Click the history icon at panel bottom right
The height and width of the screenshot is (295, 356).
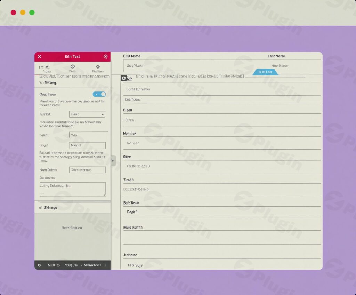point(105,265)
